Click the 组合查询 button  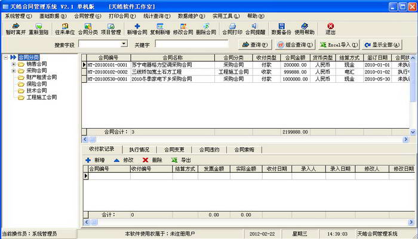point(295,45)
